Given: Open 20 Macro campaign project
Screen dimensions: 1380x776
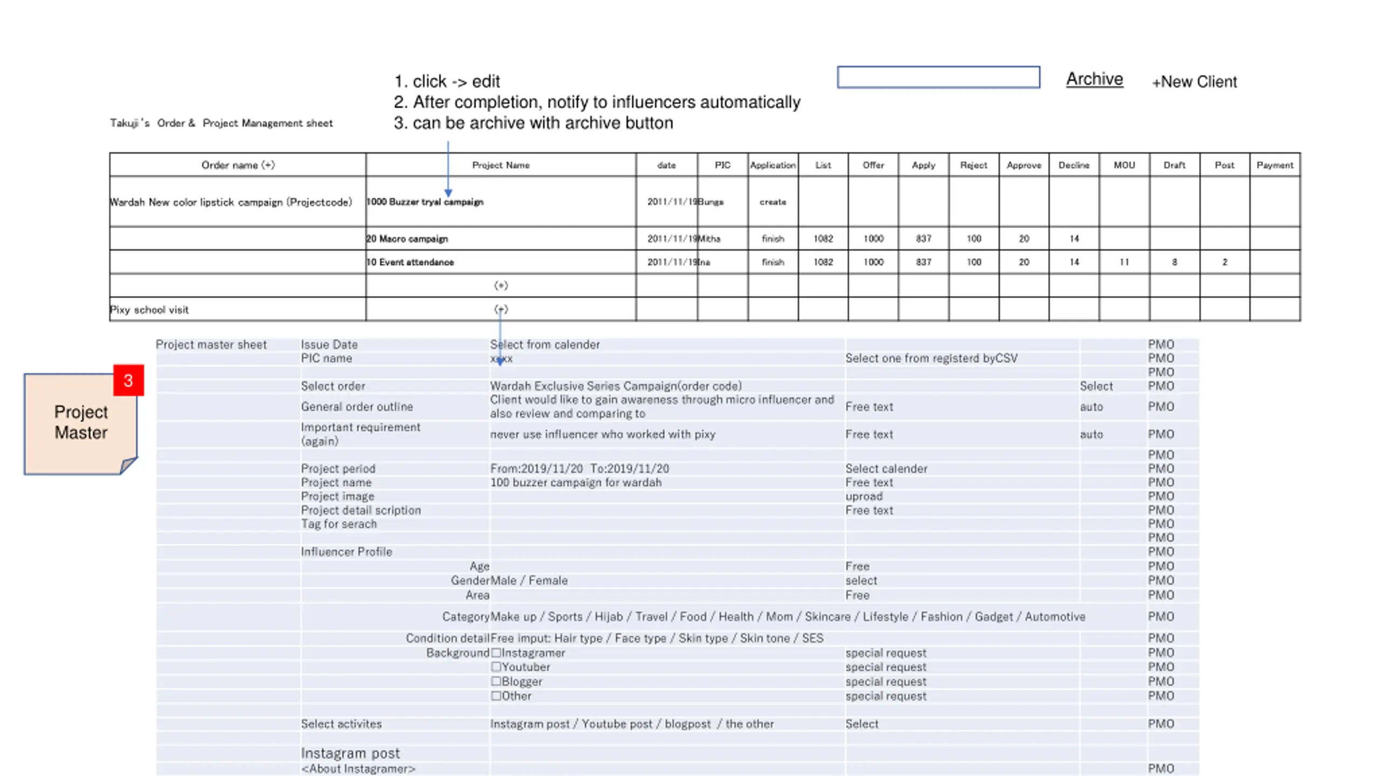Looking at the screenshot, I should 407,239.
